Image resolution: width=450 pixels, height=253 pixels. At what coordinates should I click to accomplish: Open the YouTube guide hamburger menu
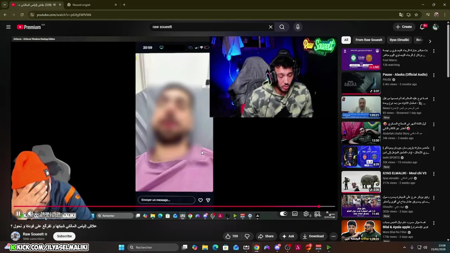(x=8, y=27)
